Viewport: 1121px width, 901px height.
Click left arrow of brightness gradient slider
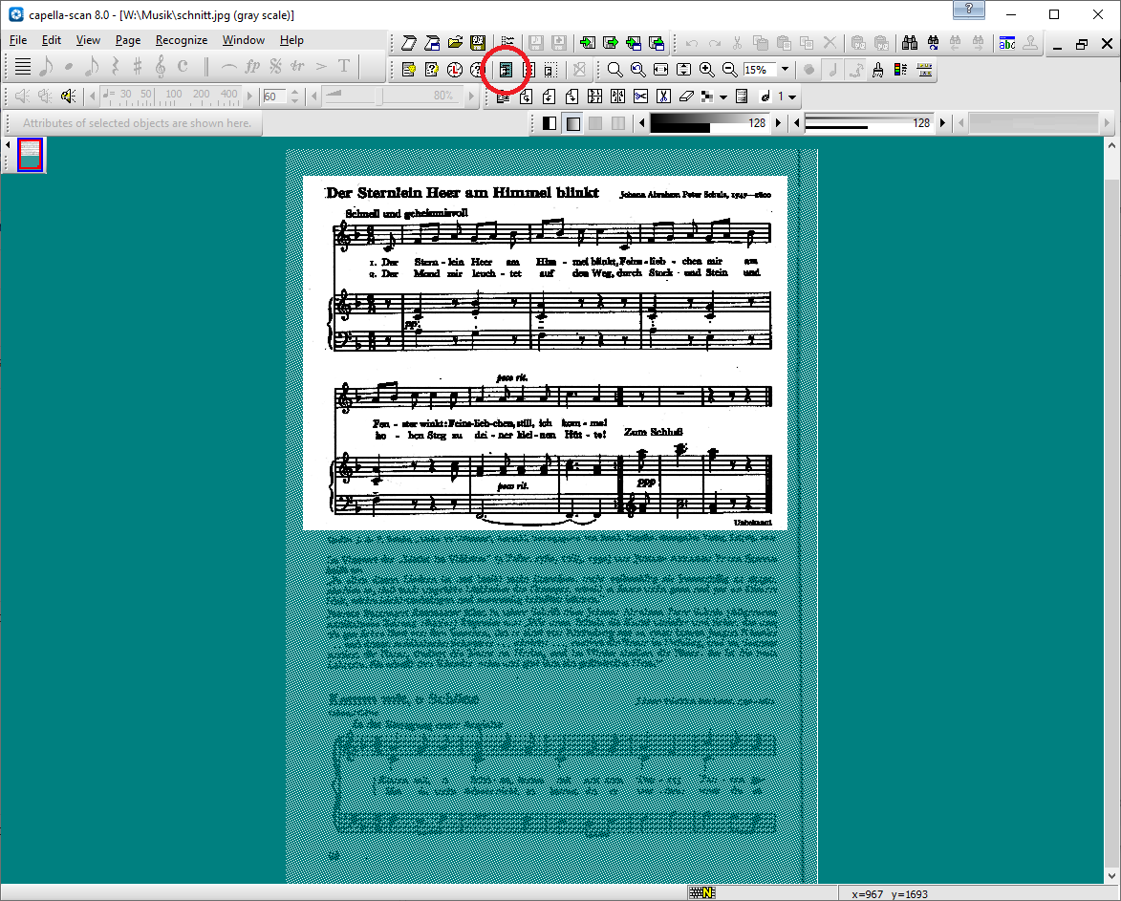tap(642, 123)
